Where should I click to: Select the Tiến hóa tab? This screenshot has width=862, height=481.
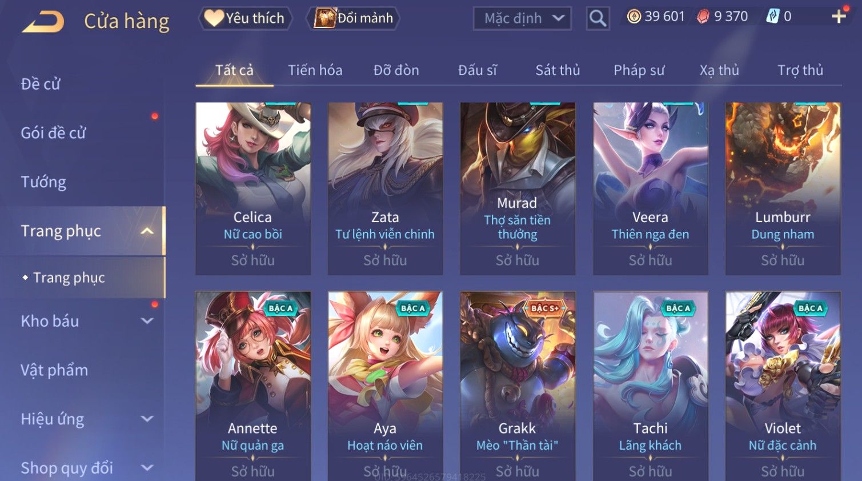[315, 70]
